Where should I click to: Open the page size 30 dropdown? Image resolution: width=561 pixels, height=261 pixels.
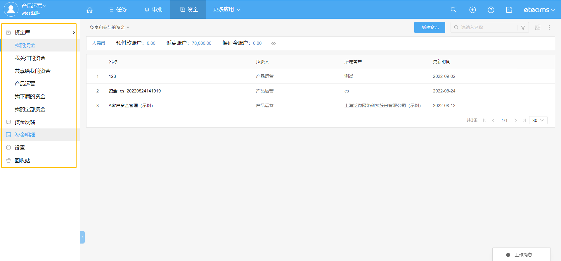[x=538, y=121]
